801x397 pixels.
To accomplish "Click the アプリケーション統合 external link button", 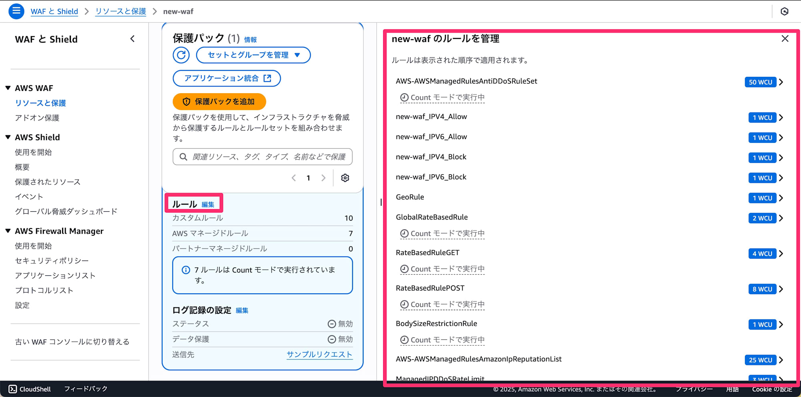I will coord(227,78).
